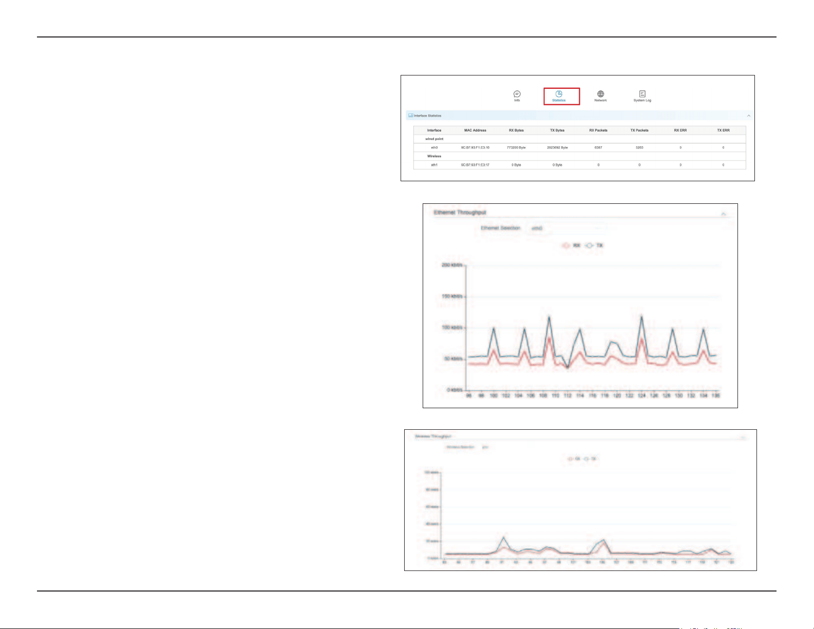Click the TX Bytes column header
Viewport: 814px width, 629px height.
pyautogui.click(x=557, y=130)
